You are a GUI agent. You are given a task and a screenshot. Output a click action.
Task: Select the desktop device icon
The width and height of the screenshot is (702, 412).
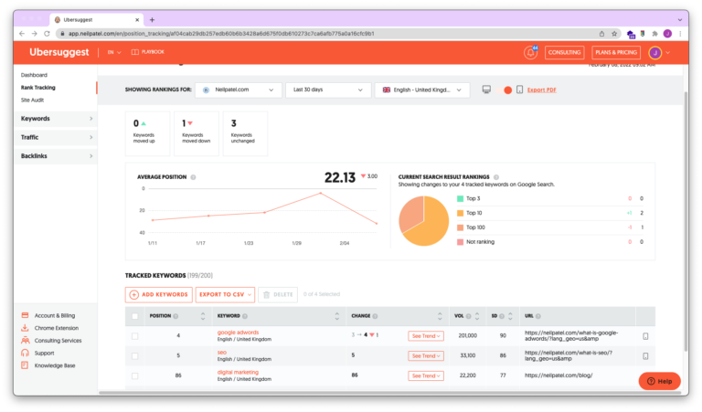tap(486, 90)
